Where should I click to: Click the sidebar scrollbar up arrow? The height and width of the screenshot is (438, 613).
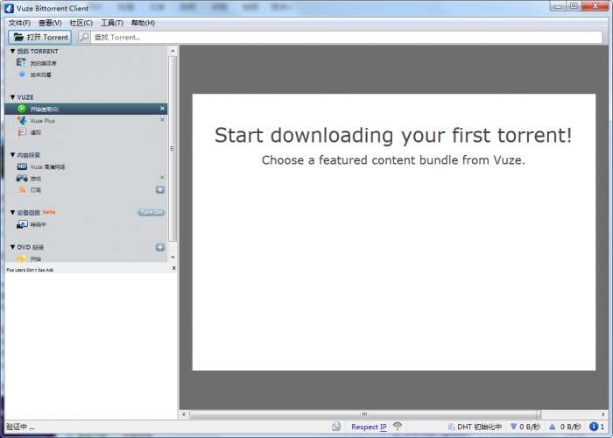173,51
